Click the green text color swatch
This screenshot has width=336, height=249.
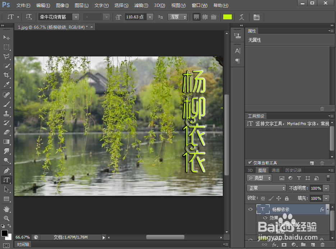click(x=227, y=17)
